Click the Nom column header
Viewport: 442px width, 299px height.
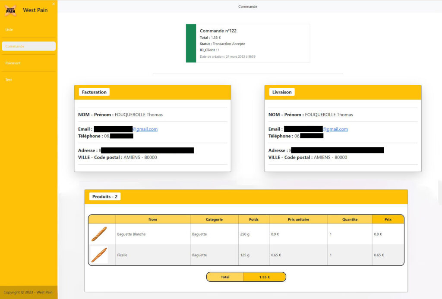point(153,219)
